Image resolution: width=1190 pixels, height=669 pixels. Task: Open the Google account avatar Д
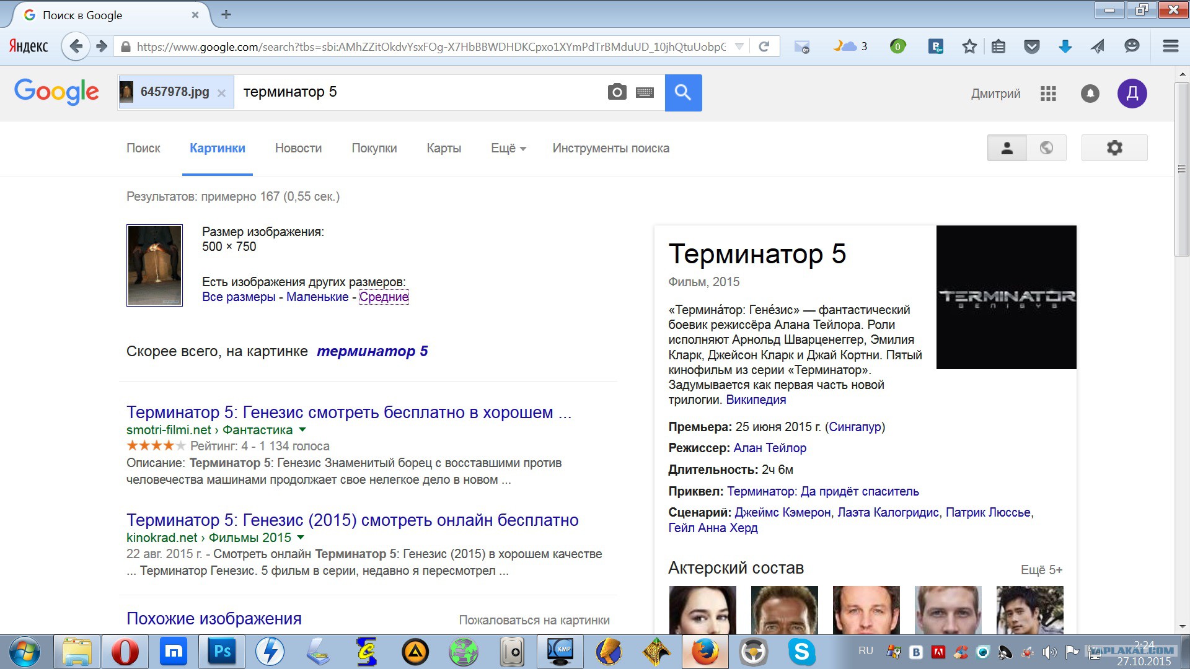(1132, 93)
